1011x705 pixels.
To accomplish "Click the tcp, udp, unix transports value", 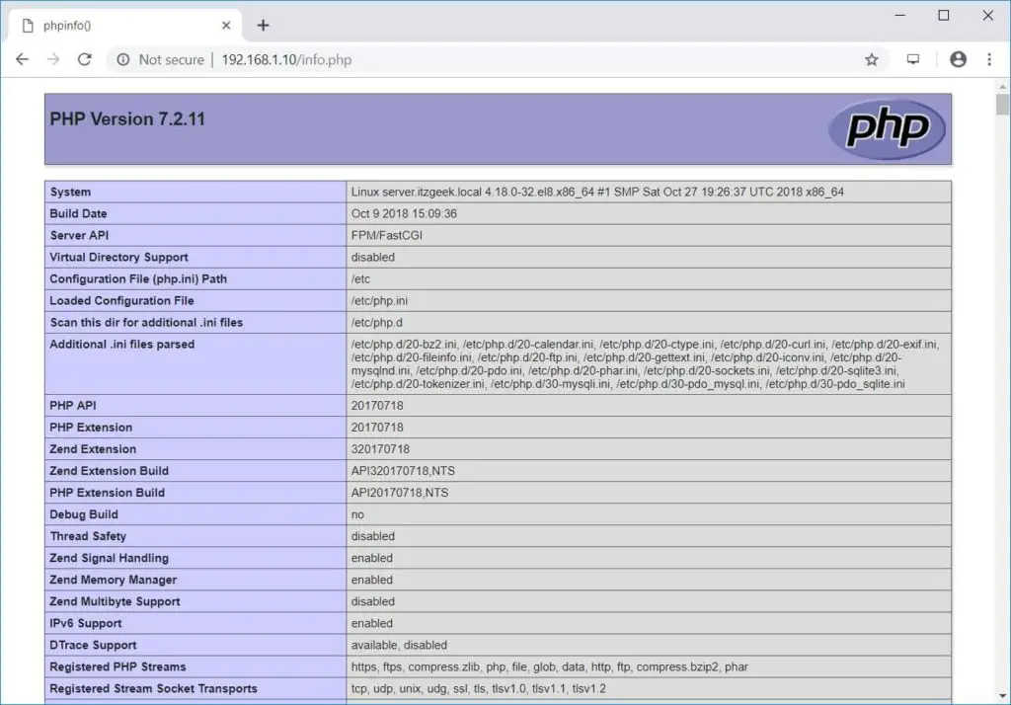I will click(x=478, y=689).
